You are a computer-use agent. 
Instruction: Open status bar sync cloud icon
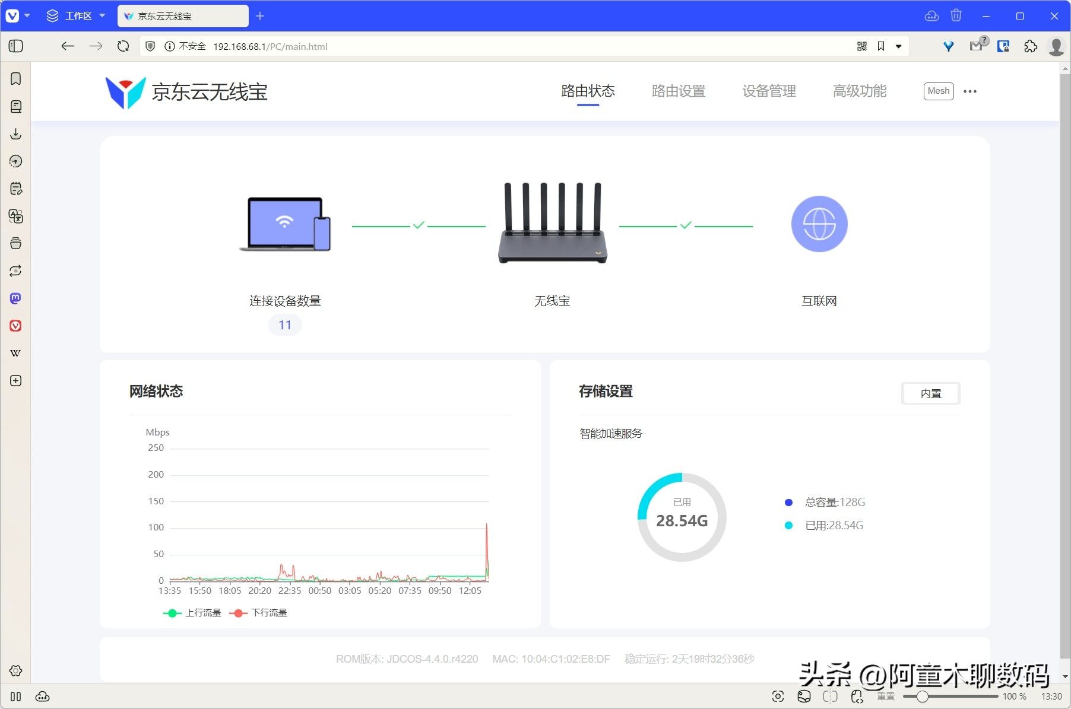click(x=42, y=697)
